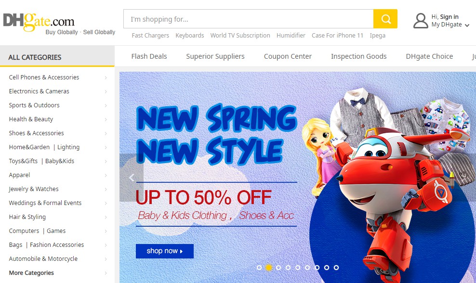Click the yellow search magnifier button

pos(385,19)
